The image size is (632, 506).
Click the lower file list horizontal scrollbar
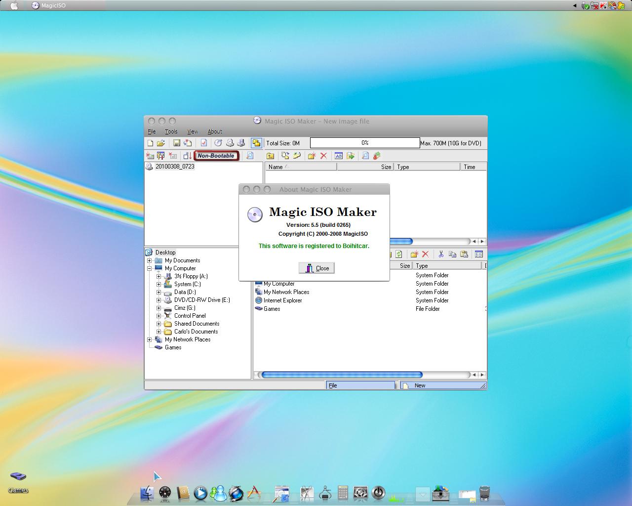[342, 375]
